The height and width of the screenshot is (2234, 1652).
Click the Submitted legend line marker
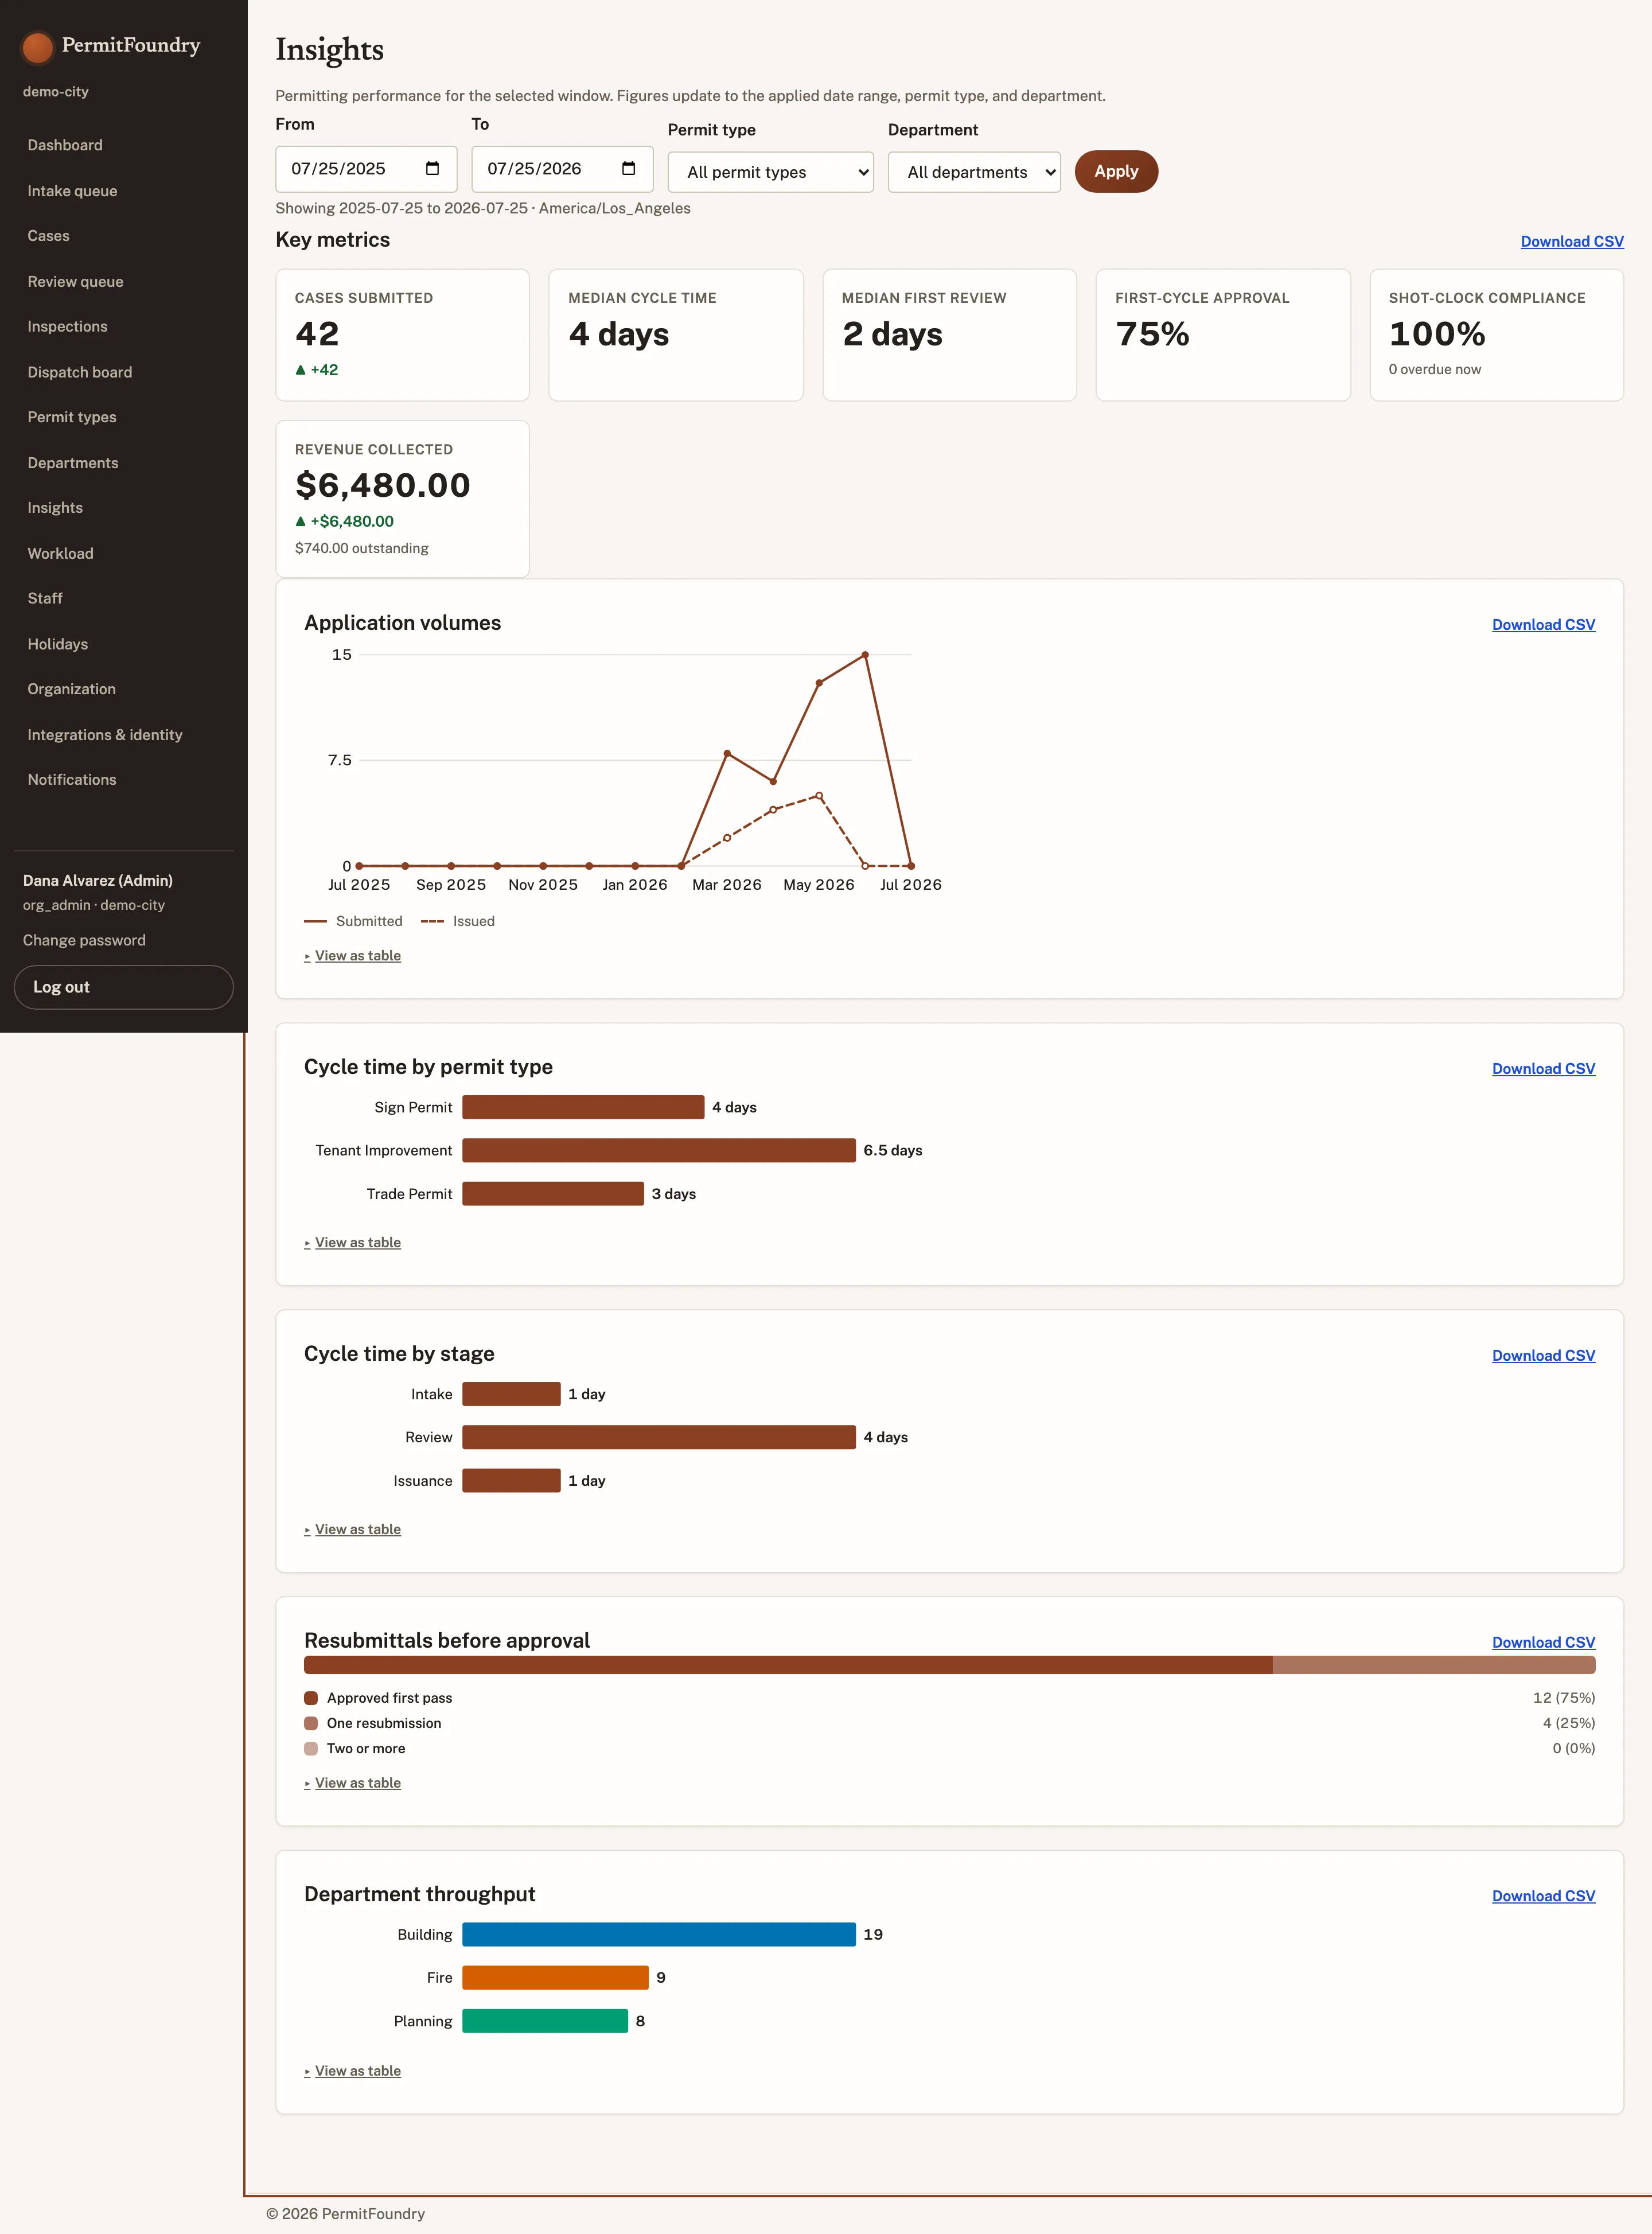point(315,921)
